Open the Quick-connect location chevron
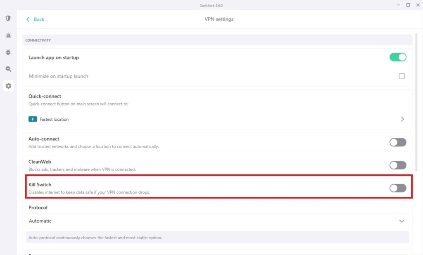 click(402, 119)
